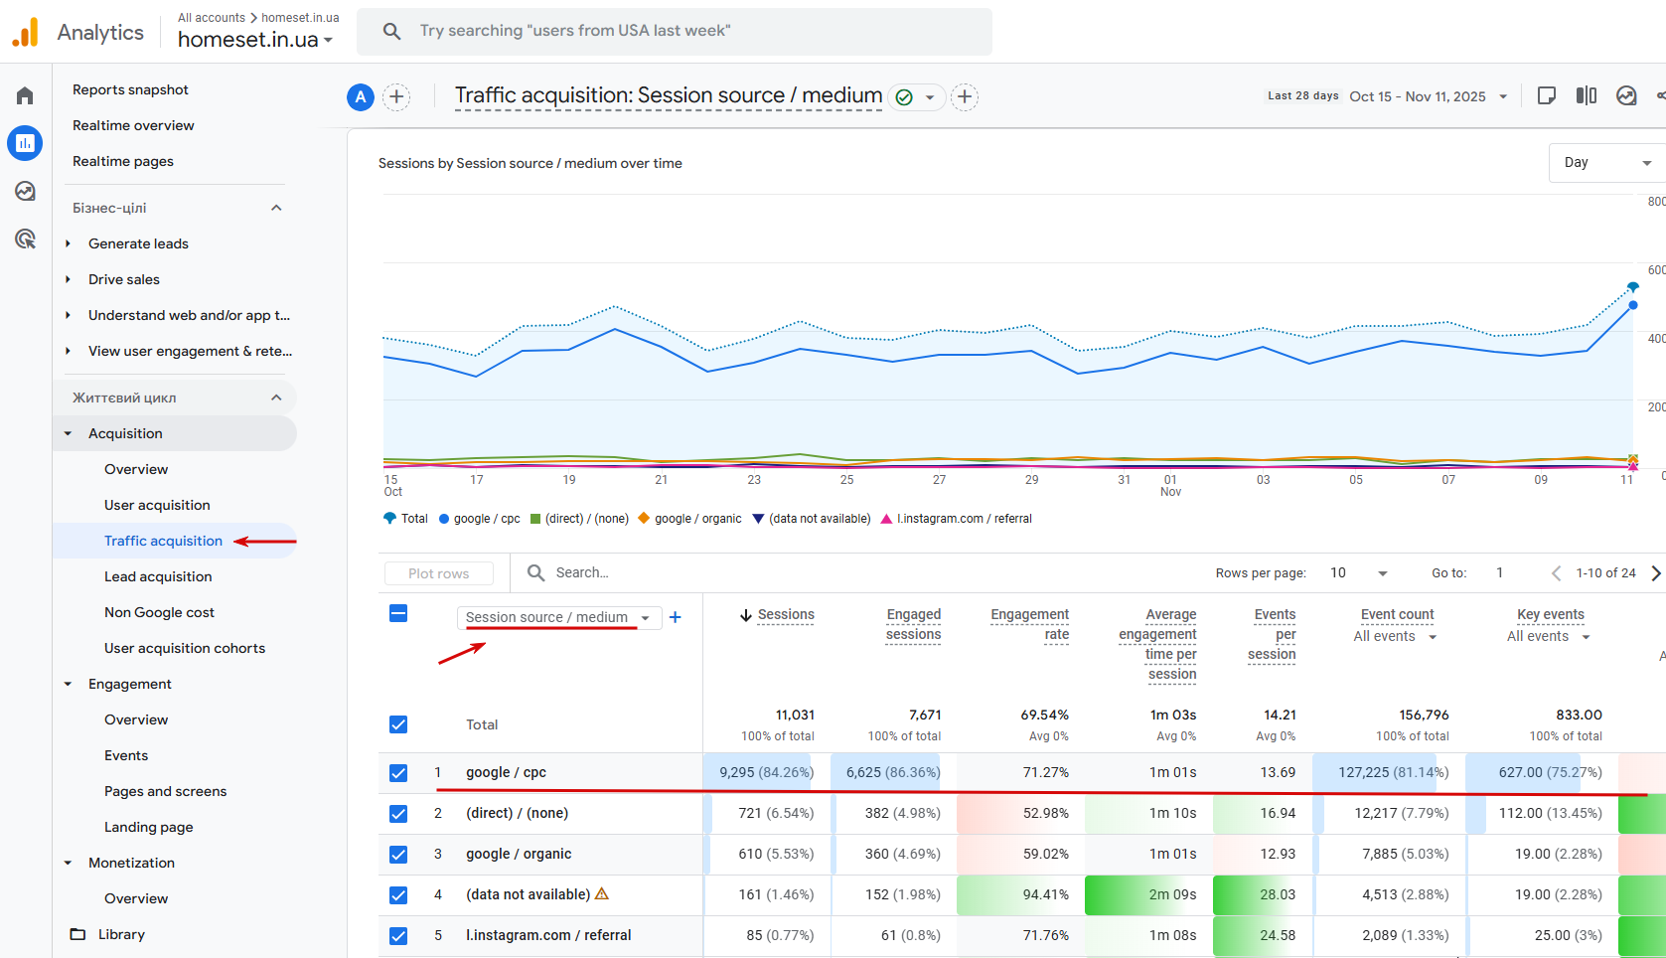Open Realtime pages
The image size is (1666, 958).
point(123,161)
